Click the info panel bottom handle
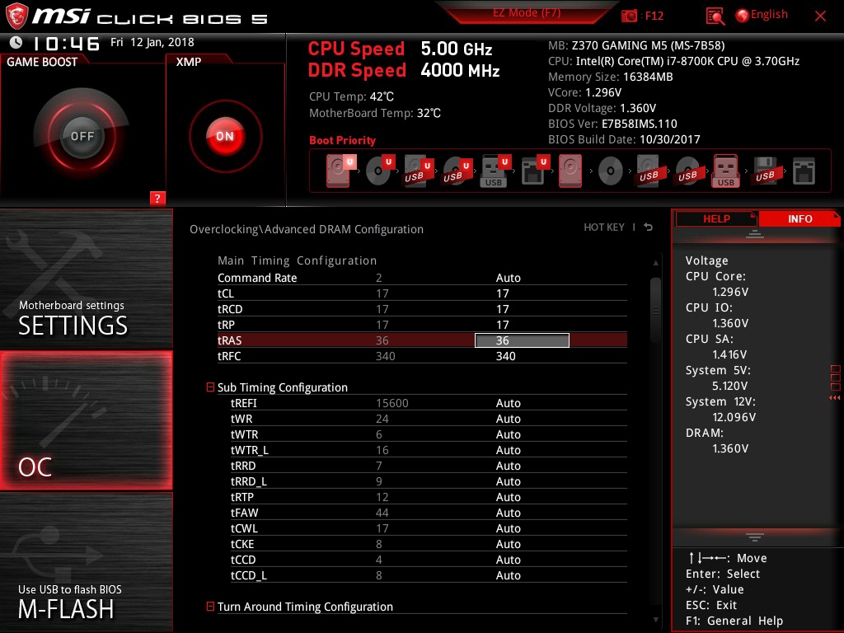Image resolution: width=844 pixels, height=633 pixels. click(x=755, y=537)
